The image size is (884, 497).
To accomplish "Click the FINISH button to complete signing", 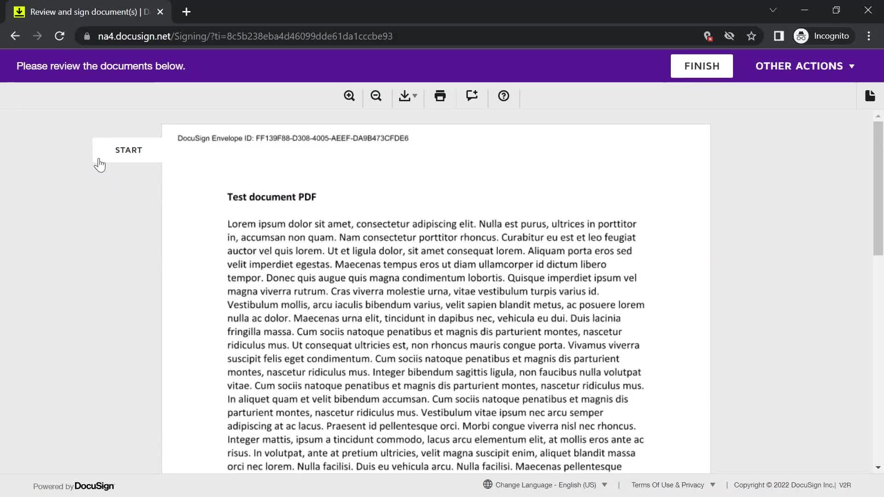I will (702, 65).
